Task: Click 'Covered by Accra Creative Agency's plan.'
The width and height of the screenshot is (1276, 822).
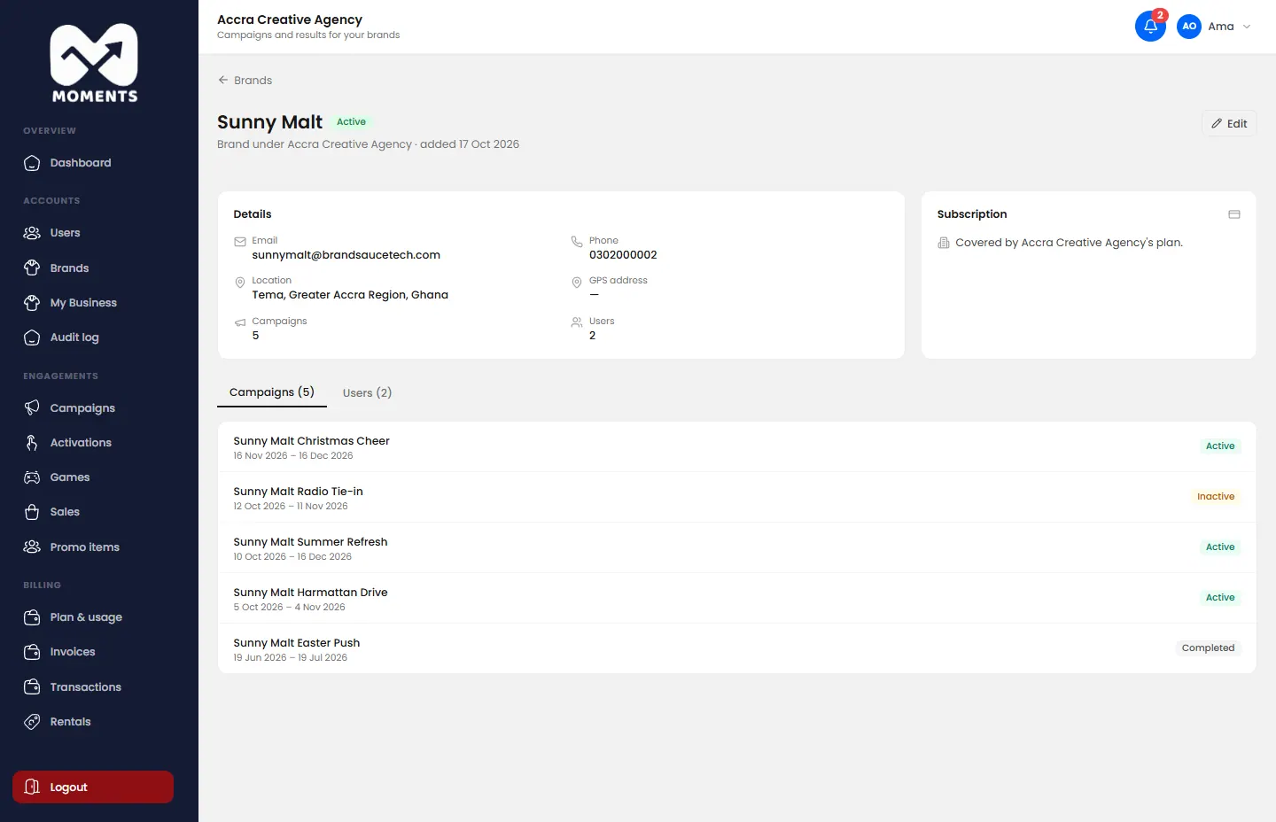Action: pyautogui.click(x=1069, y=243)
